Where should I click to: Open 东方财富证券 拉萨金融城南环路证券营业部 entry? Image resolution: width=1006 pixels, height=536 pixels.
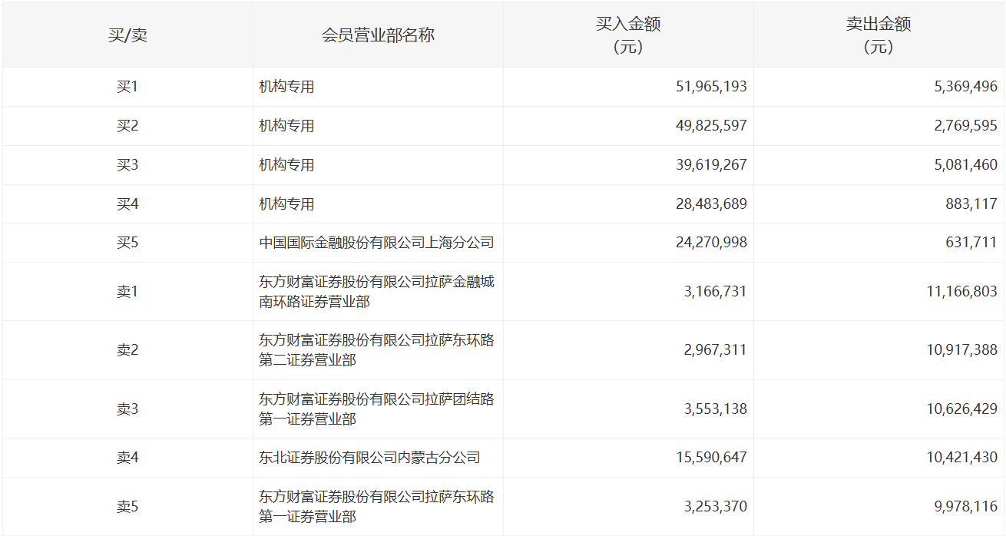click(376, 292)
